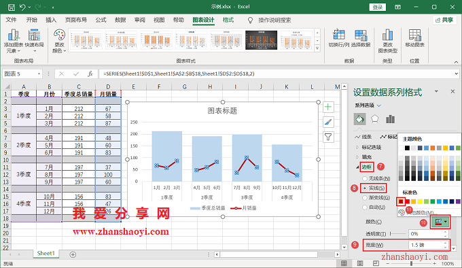This screenshot has width=462, height=268.
Task: Click More Colors option in palette
Action: pos(418,212)
